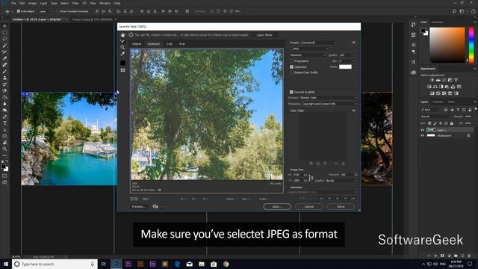The height and width of the screenshot is (269, 478).
Task: Open the Matte color dropdown arrow
Action: [354, 67]
